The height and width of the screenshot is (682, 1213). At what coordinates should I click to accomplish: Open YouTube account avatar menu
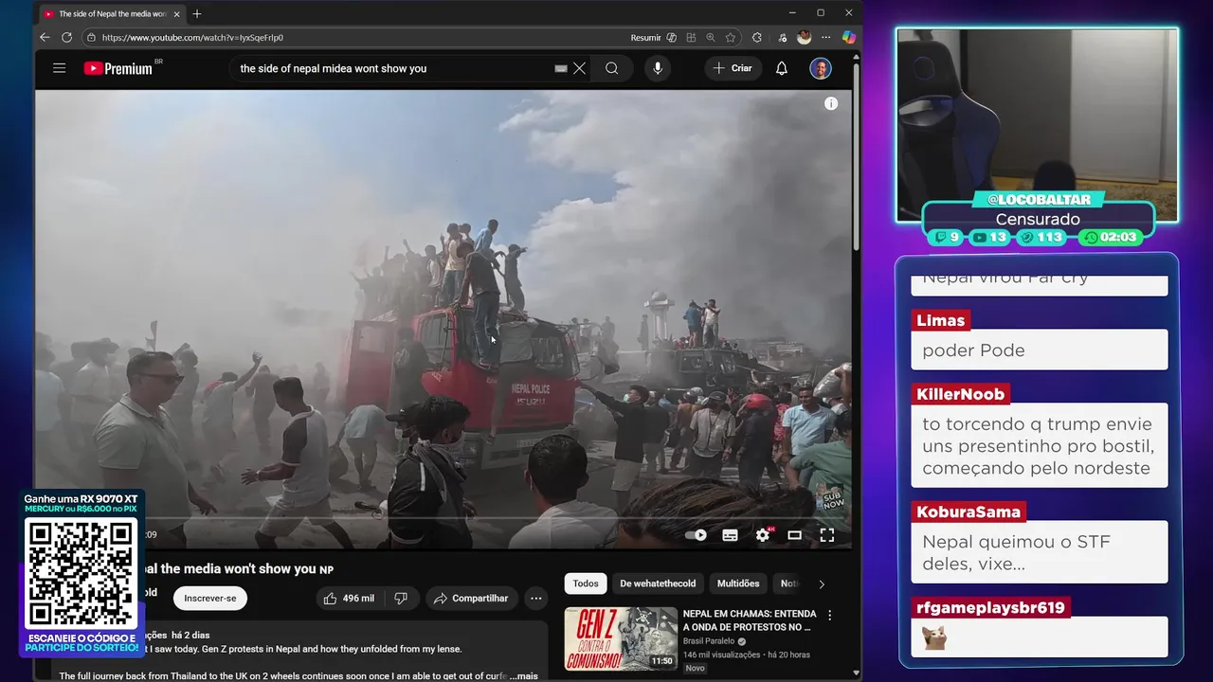[x=821, y=68]
